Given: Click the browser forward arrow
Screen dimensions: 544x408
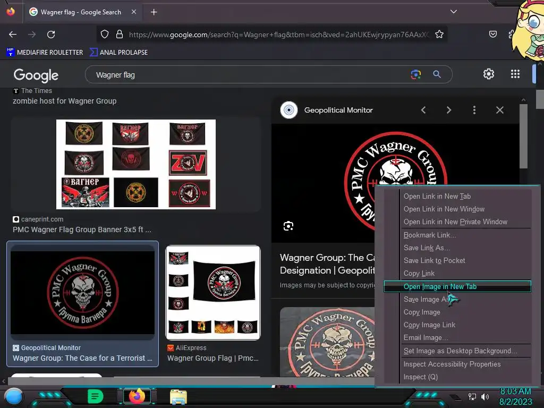Looking at the screenshot, I should point(32,35).
